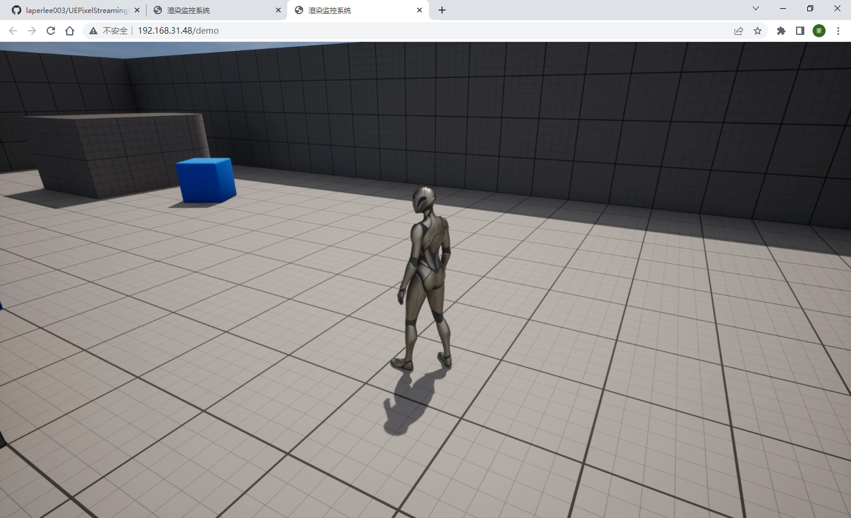The height and width of the screenshot is (518, 851).
Task: Click the green profile avatar
Action: point(818,30)
